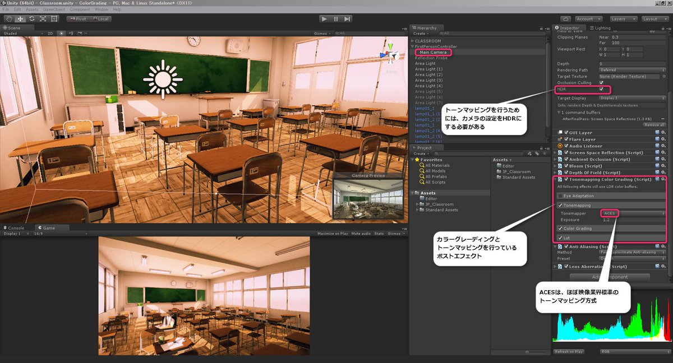The height and width of the screenshot is (363, 673).
Task: Select the Hand tool in toolbar
Action: coord(9,18)
